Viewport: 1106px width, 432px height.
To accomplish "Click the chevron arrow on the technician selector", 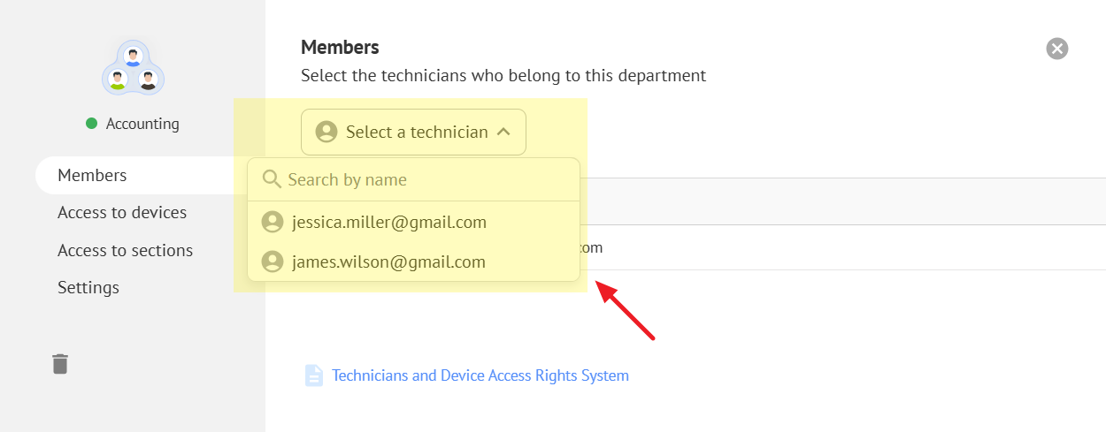I will [503, 133].
